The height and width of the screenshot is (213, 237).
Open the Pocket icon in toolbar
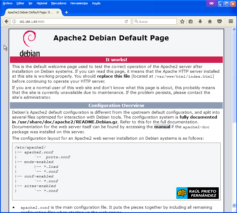(x=219, y=22)
